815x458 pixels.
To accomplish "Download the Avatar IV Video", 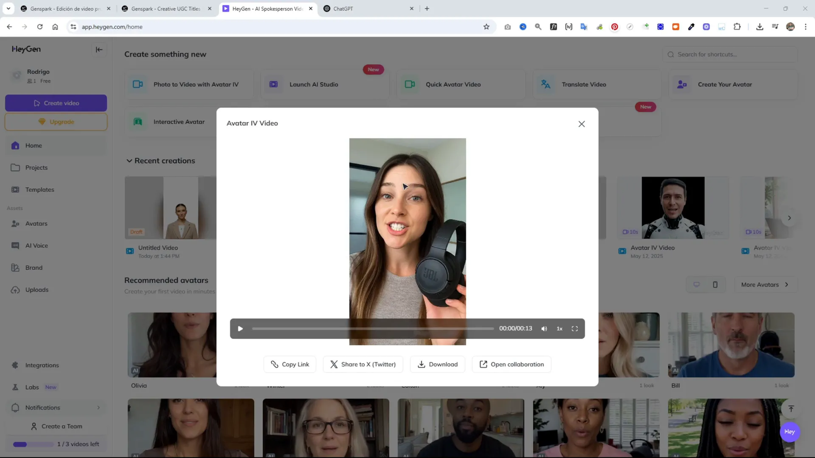I will coord(437,364).
